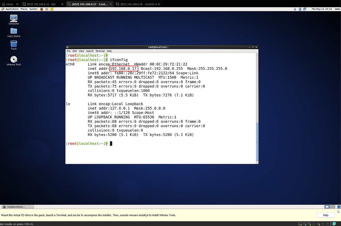This screenshot has width=341, height=226.
Task: Click the Help button in VMware notice
Action: pos(326,215)
